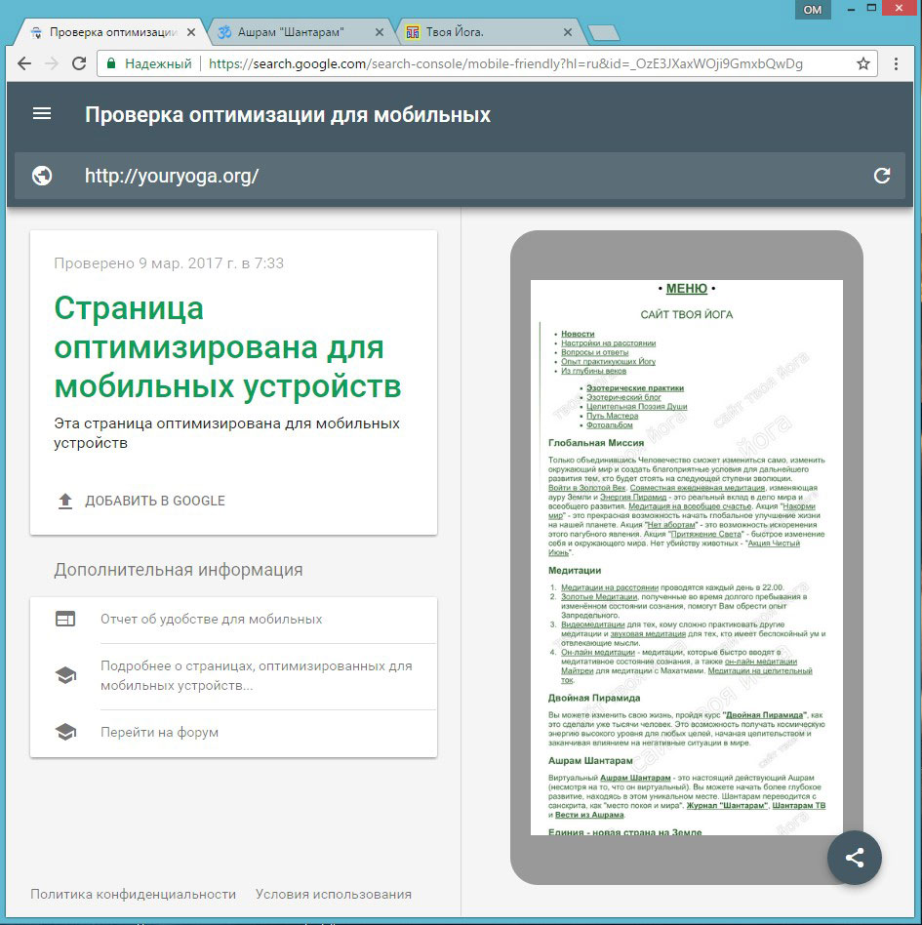The height and width of the screenshot is (925, 922).
Task: Click the browser forward arrow
Action: pyautogui.click(x=52, y=63)
